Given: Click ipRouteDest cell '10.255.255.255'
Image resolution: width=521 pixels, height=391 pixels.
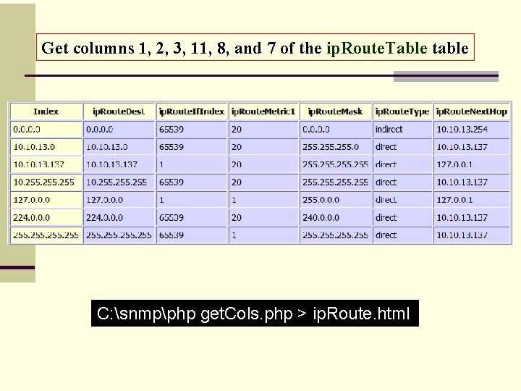Looking at the screenshot, I should tap(119, 182).
